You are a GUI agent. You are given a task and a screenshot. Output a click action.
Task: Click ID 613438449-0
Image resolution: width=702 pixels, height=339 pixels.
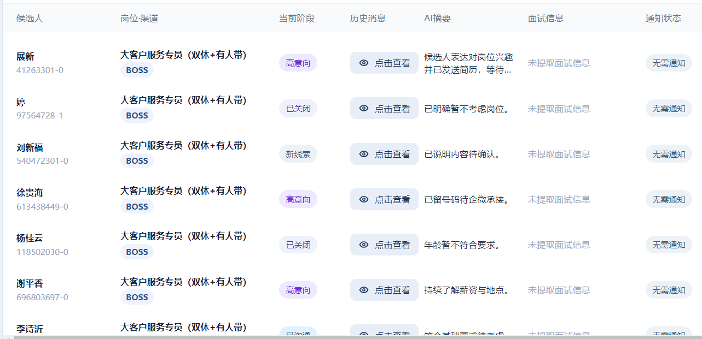click(x=42, y=206)
